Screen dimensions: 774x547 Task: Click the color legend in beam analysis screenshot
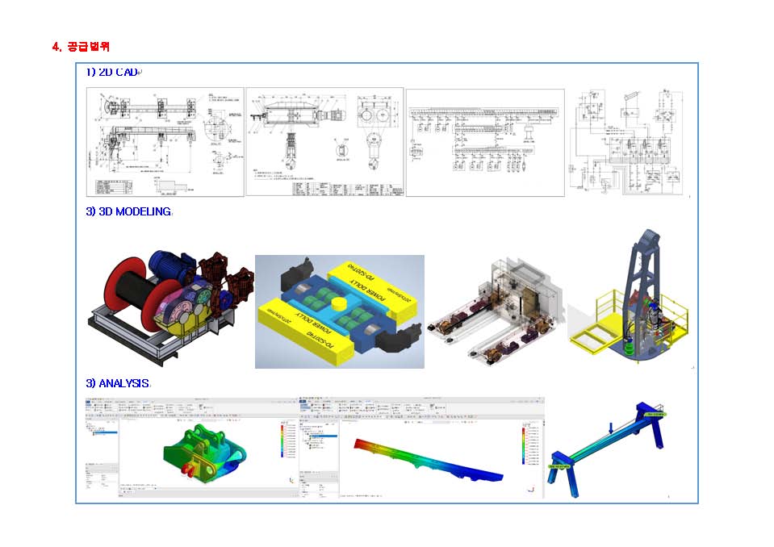[530, 444]
